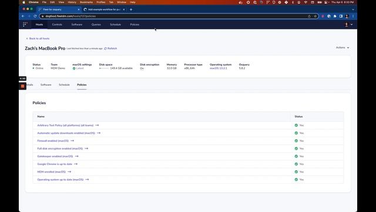Go to Schedule in top navigation
This screenshot has height=212, width=376.
tap(115, 25)
